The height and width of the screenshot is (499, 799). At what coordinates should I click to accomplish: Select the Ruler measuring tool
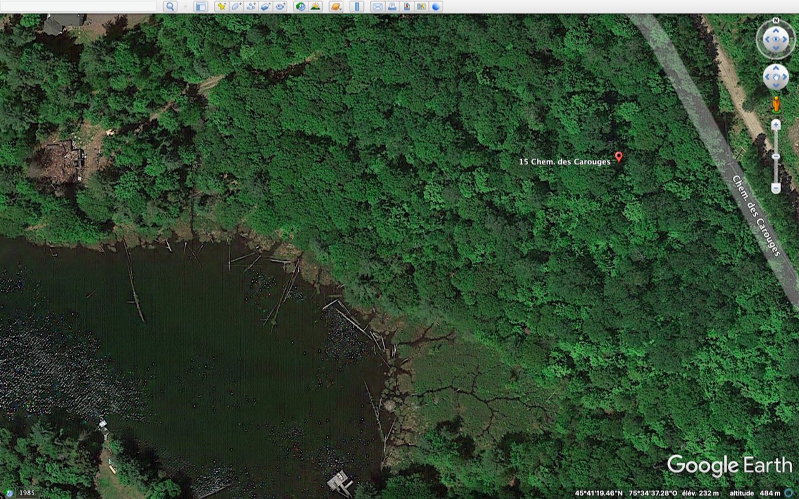356,6
